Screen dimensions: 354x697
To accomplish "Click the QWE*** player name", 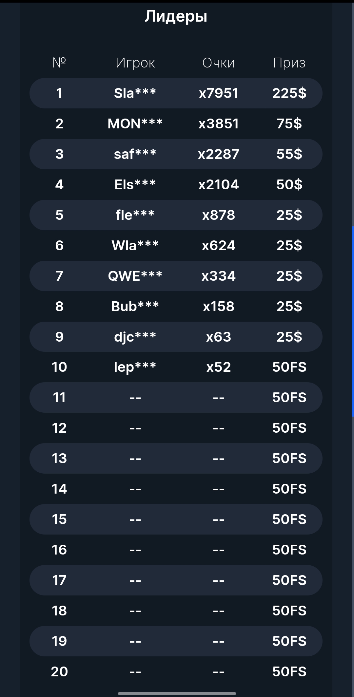I will coord(135,276).
